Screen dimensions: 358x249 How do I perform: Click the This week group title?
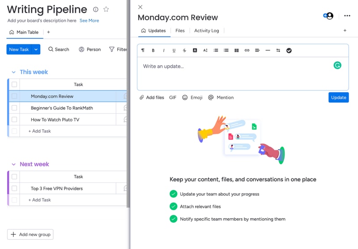pos(34,72)
